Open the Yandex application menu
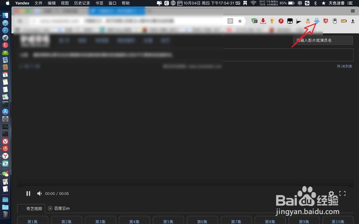Image resolution: width=359 pixels, height=224 pixels. pos(22,3)
